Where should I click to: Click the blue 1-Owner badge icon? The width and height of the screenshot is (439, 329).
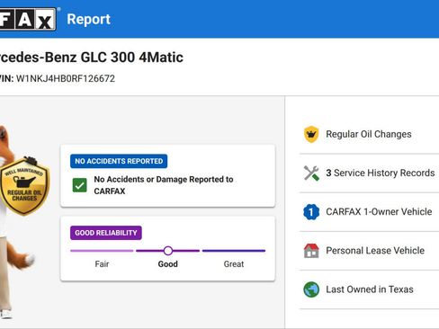click(x=311, y=212)
